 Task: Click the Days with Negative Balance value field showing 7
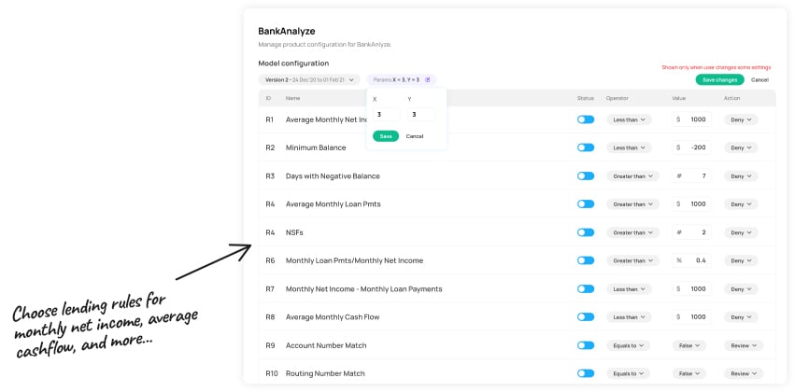[691, 176]
